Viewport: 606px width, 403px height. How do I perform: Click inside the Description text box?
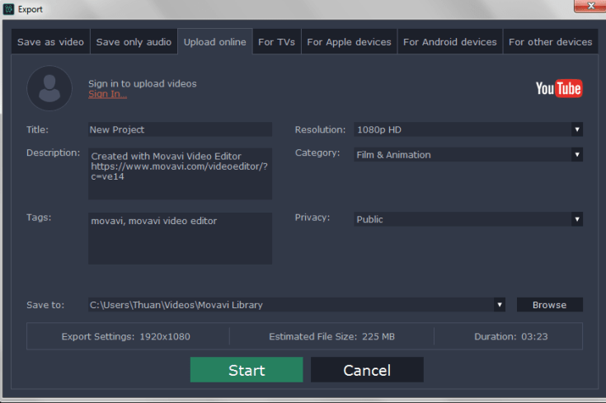coord(180,174)
